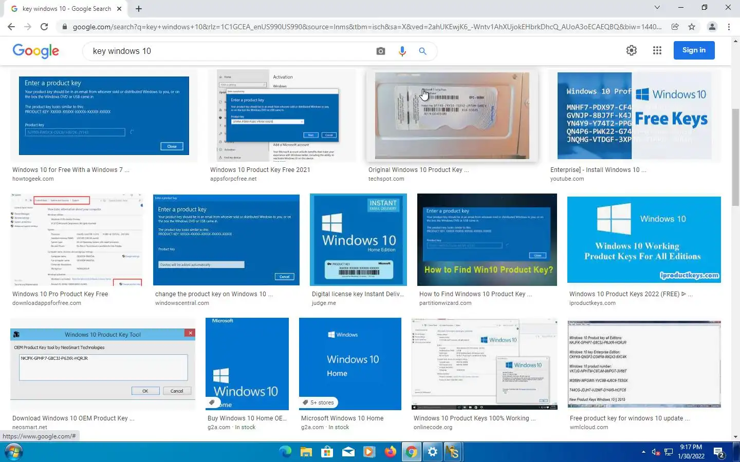740x462 pixels.
Task: Click the Google logo
Action: point(36,51)
